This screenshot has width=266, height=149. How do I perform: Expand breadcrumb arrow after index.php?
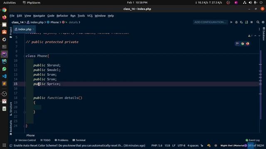45,22
